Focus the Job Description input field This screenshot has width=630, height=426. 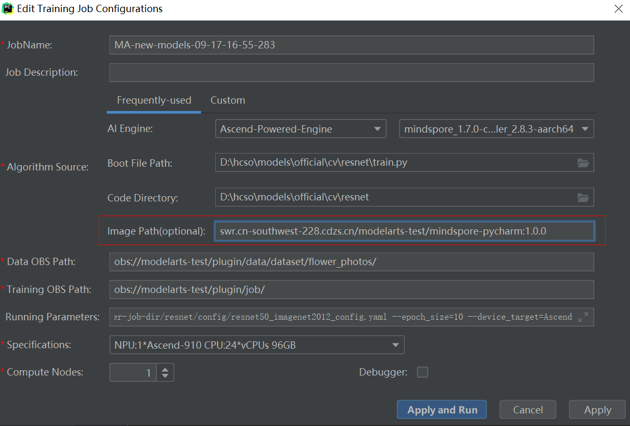pyautogui.click(x=352, y=73)
